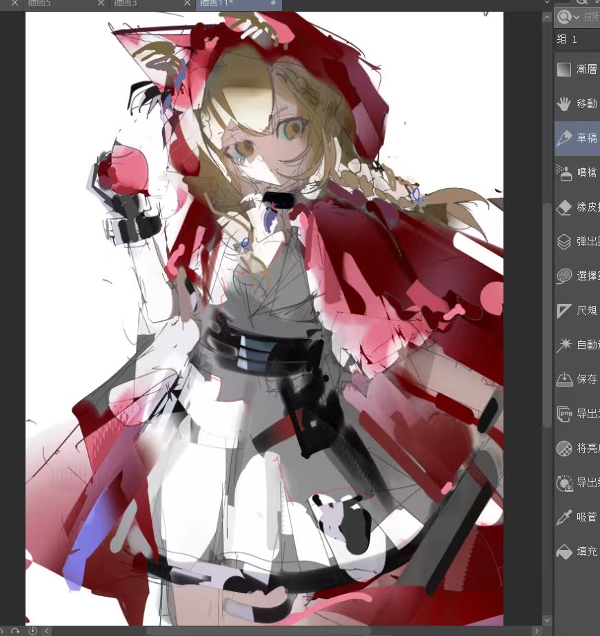Click the vertical scrollbar up arrow
The height and width of the screenshot is (636, 600).
(x=547, y=17)
